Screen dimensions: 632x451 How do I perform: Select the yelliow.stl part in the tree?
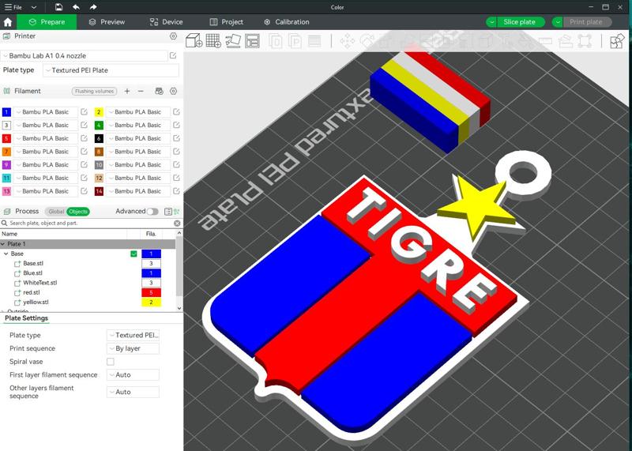36,303
